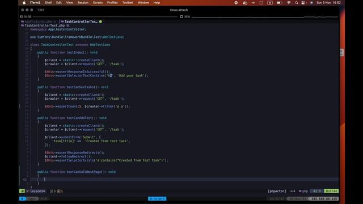363x204 pixels.
Task: Click the php filetype indicator
Action: 303,191
